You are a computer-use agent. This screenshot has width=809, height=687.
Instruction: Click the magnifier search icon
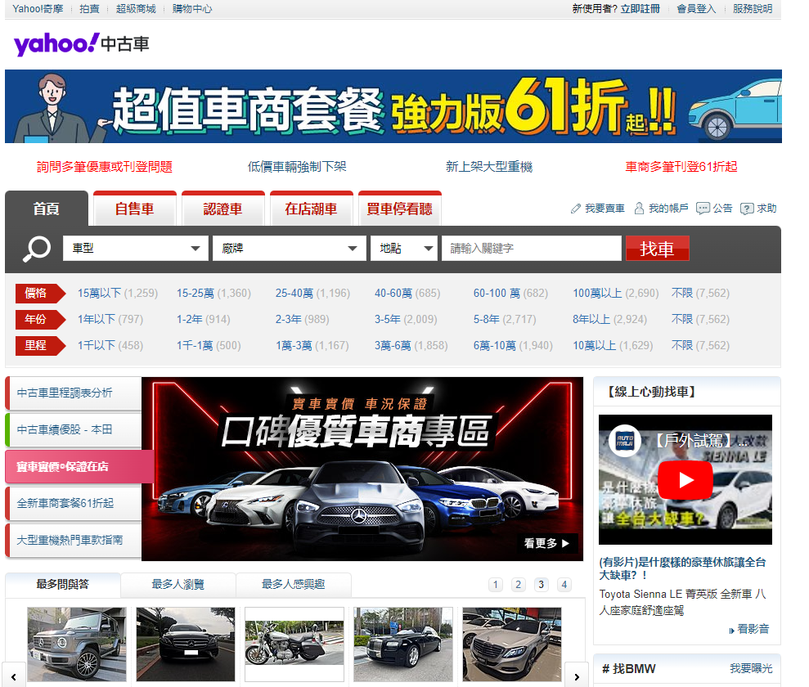click(36, 249)
